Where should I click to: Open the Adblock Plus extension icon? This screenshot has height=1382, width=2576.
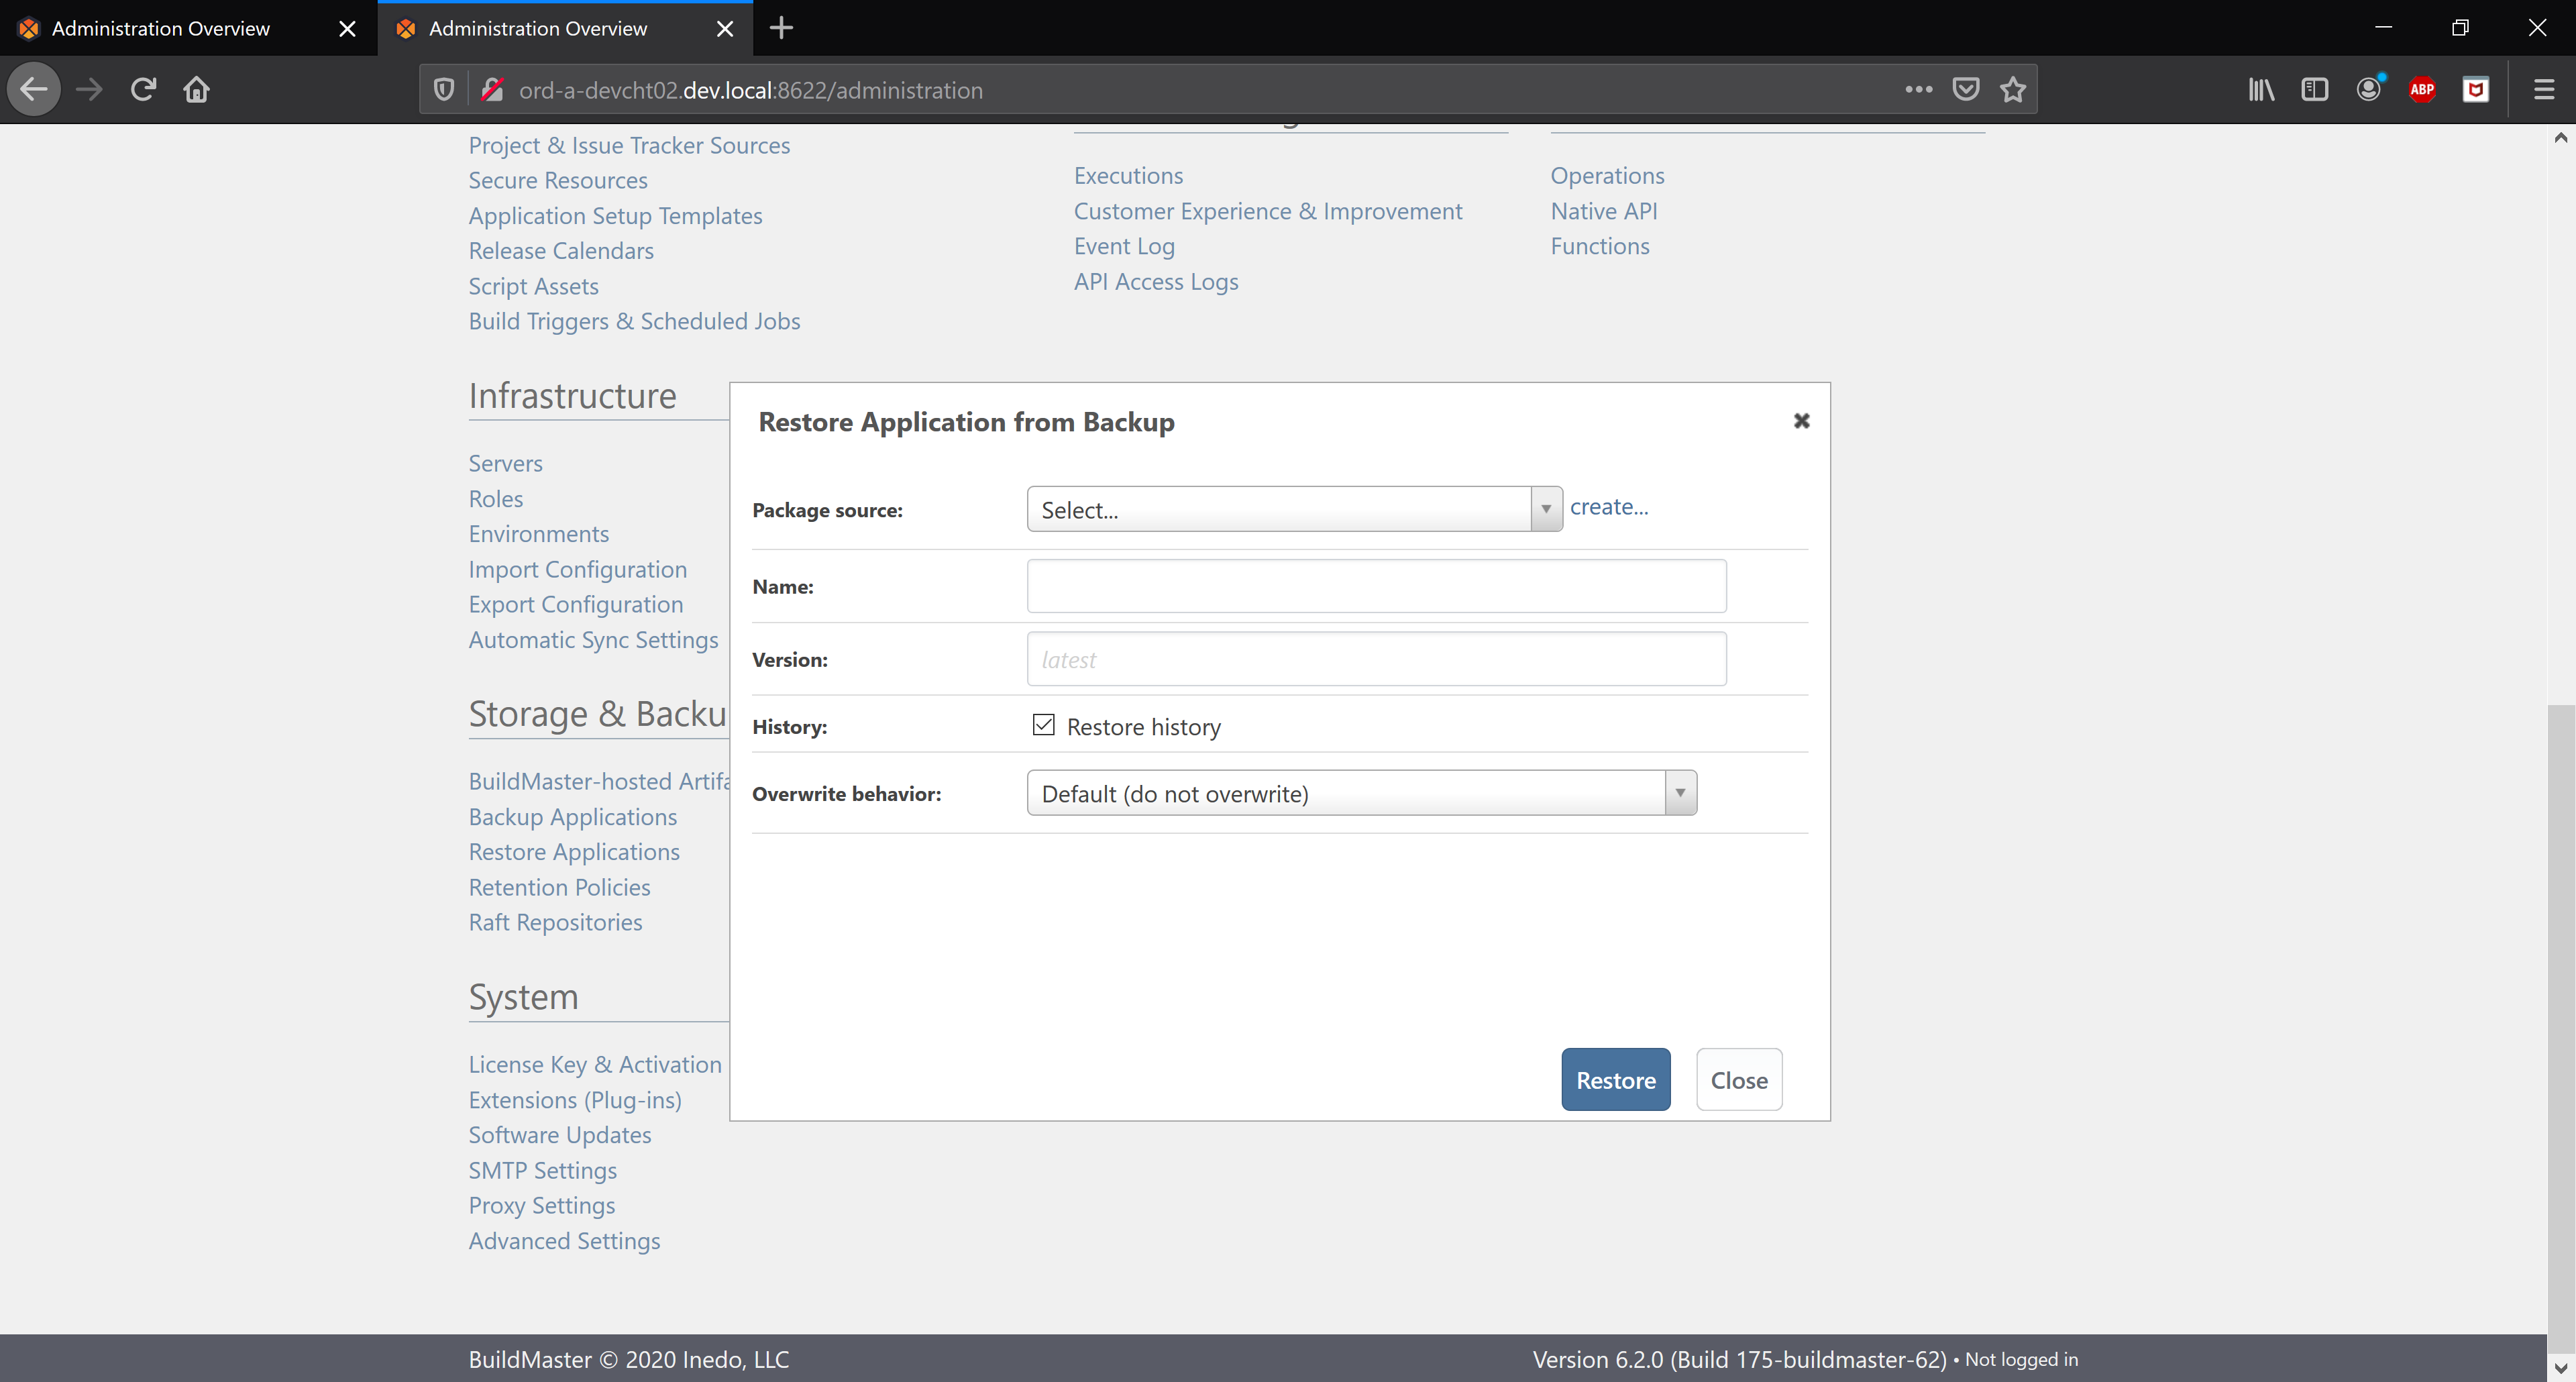(2422, 90)
